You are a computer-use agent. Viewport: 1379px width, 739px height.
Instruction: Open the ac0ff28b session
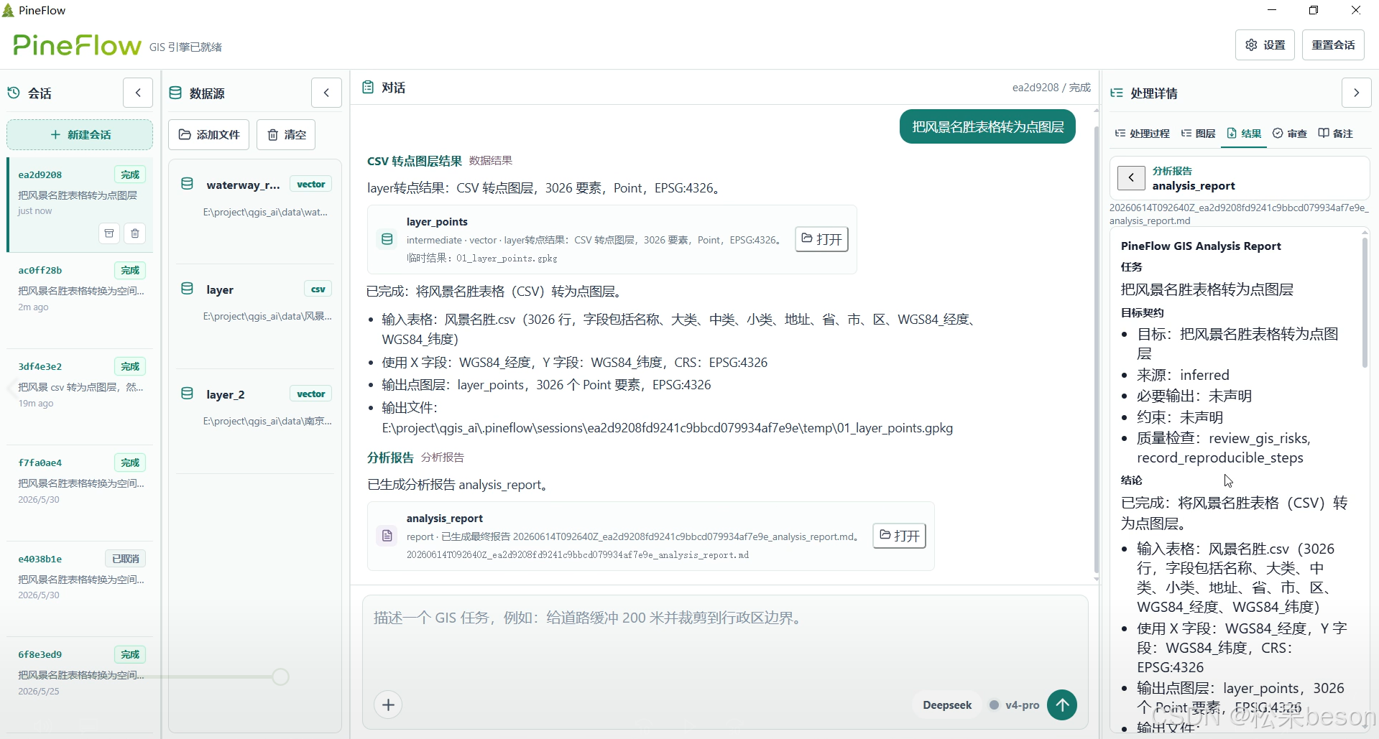coord(80,300)
